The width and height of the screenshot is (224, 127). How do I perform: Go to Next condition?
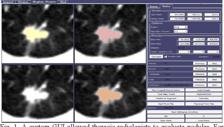[x=215, y=85]
